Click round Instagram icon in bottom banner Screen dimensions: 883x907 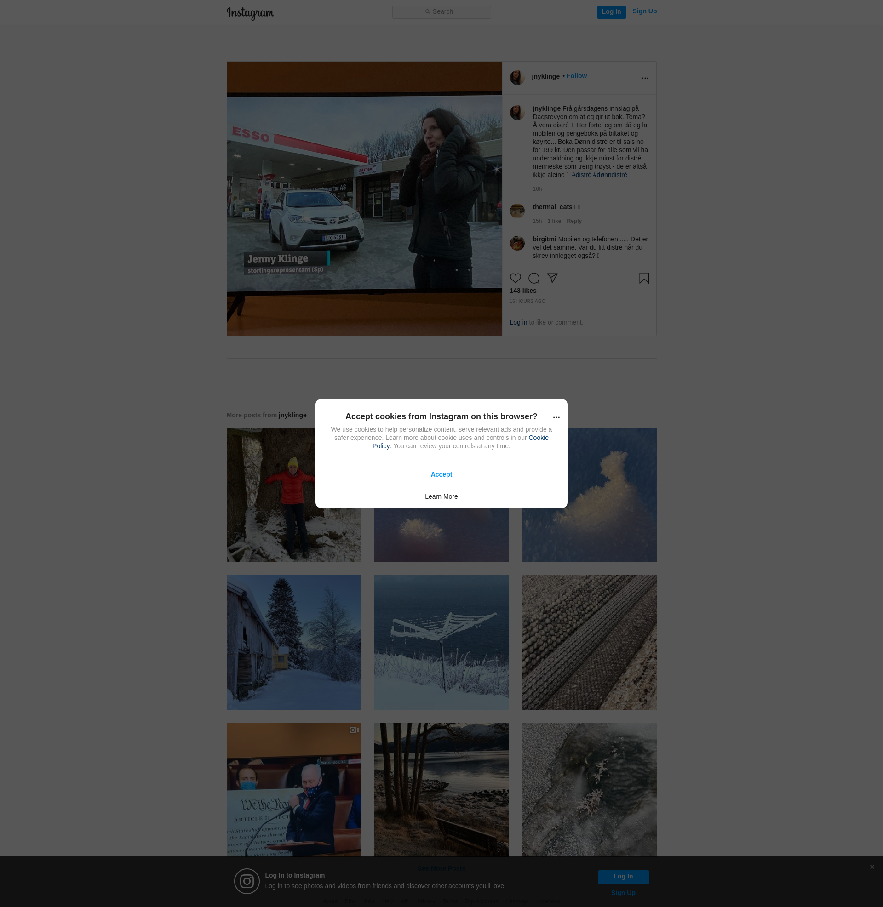click(247, 881)
